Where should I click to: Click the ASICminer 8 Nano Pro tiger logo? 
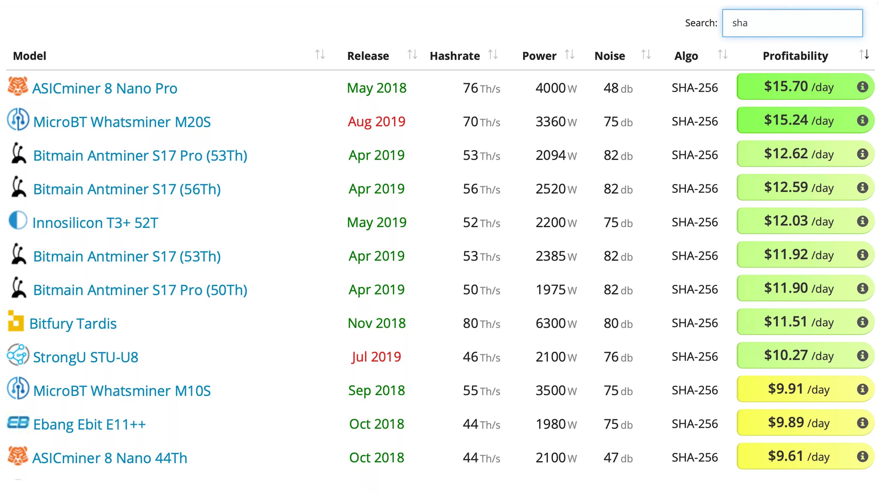[17, 87]
